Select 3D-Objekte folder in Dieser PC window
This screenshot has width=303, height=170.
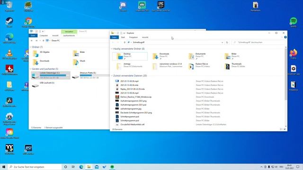tap(41, 53)
